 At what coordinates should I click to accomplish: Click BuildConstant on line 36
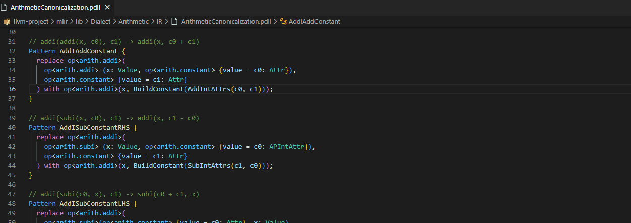159,89
